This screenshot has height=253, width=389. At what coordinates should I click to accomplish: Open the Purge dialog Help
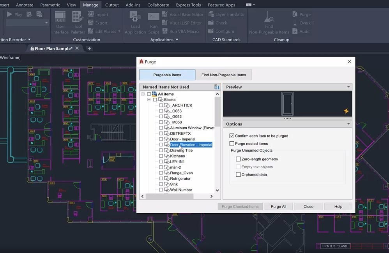coord(338,206)
